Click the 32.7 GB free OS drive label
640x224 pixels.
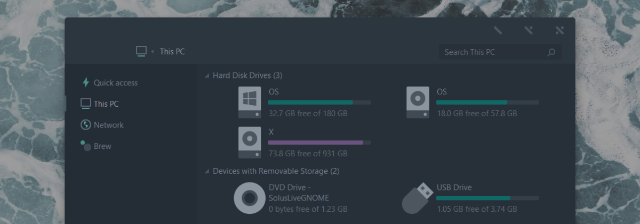tap(308, 114)
